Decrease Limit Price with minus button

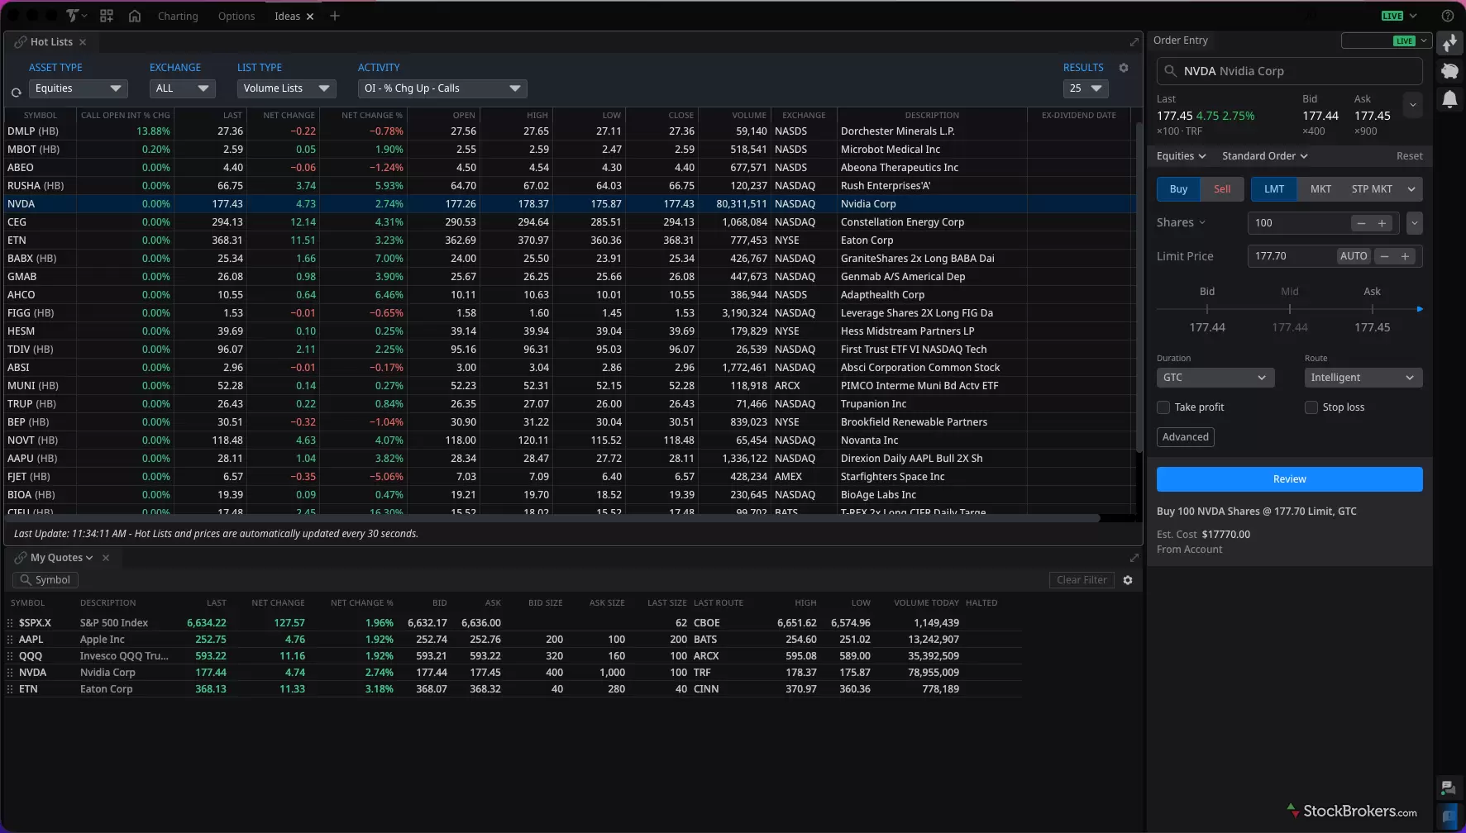(1385, 256)
